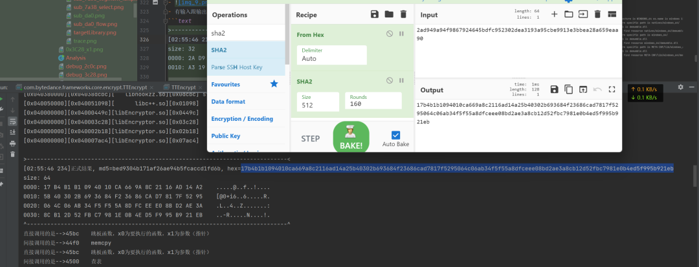This screenshot has width=699, height=267.
Task: Undo the output-to-input switch
Action: [x=597, y=89]
